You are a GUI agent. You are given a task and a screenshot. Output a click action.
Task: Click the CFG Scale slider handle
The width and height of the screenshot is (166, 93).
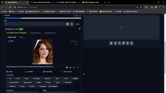point(20,18)
